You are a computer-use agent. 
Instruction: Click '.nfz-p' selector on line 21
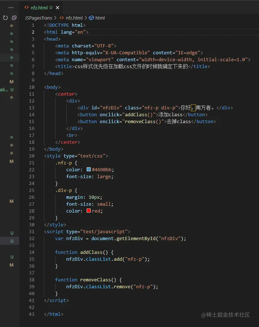click(x=63, y=163)
